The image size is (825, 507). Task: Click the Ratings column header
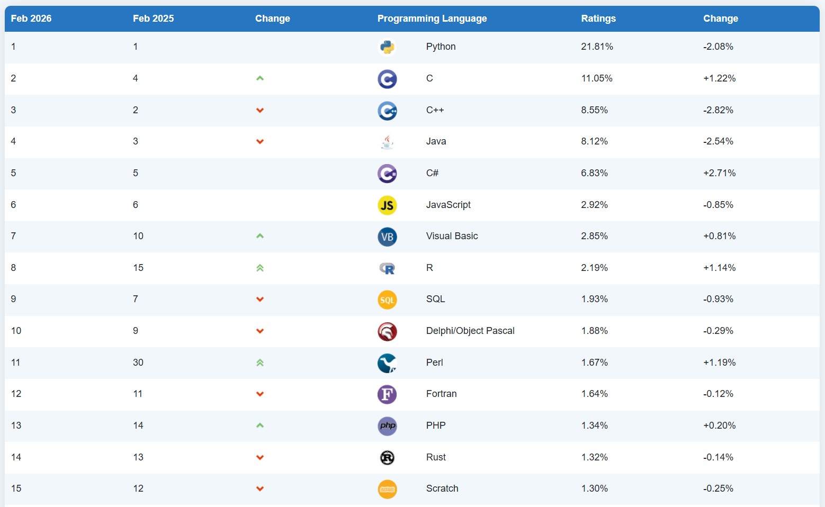point(598,19)
